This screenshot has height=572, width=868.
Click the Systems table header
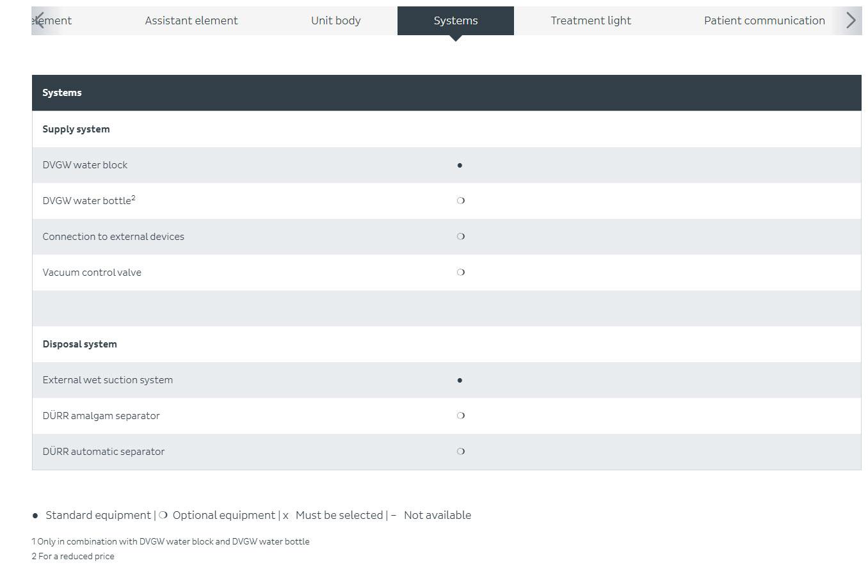coord(447,93)
